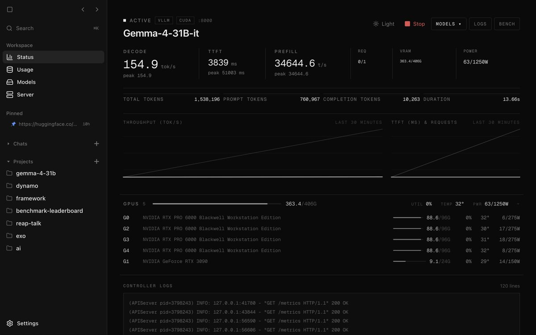Click the reap-talk folder icon

click(x=9, y=223)
